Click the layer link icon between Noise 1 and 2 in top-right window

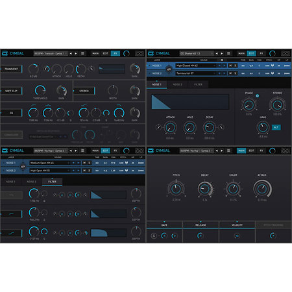pyautogui.click(x=169, y=69)
